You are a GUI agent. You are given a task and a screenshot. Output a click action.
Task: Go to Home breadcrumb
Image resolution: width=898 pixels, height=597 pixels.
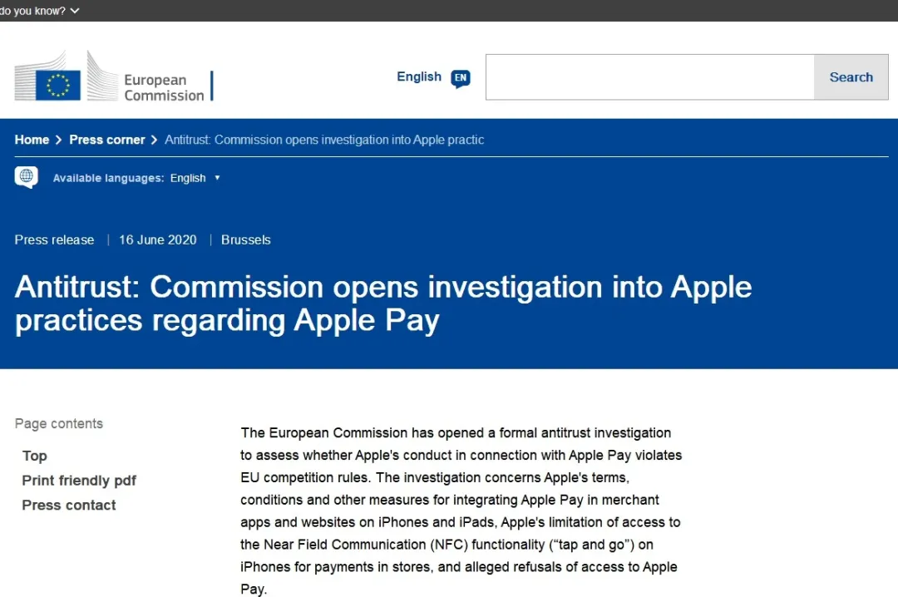click(32, 140)
